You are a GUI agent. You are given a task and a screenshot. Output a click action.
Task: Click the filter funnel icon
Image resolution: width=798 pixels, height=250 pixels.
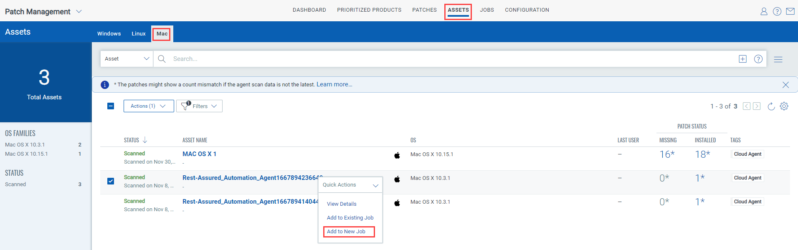tap(185, 106)
